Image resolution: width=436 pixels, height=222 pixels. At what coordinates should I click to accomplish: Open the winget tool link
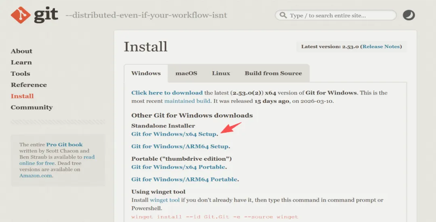165,200
